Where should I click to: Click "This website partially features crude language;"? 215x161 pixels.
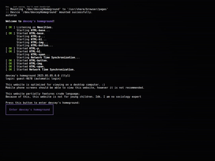(43, 93)
